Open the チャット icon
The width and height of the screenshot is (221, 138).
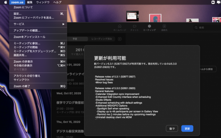coord(134,28)
